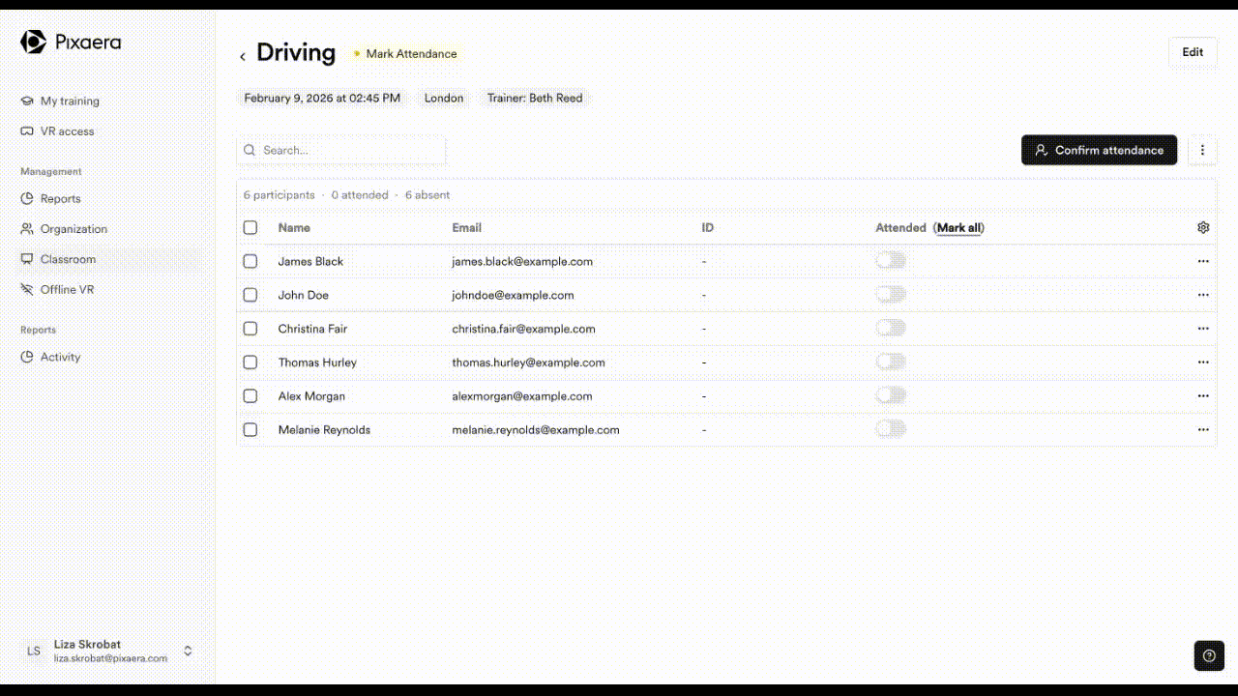Check the checkbox for Christina Fair

[251, 329]
